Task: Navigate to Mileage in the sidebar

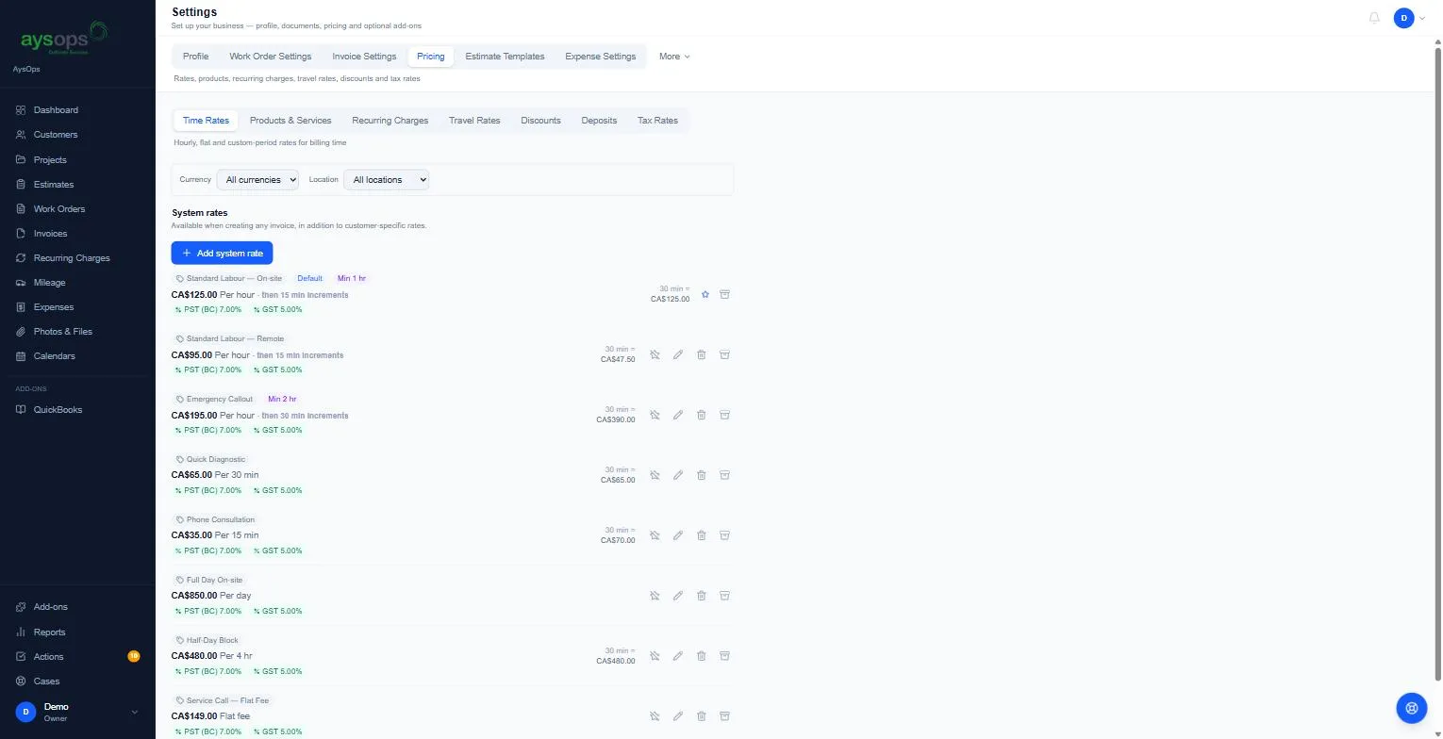Action: coord(49,283)
